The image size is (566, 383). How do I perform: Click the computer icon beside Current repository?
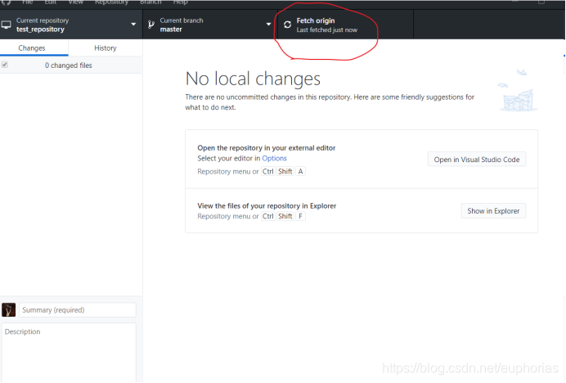7,25
